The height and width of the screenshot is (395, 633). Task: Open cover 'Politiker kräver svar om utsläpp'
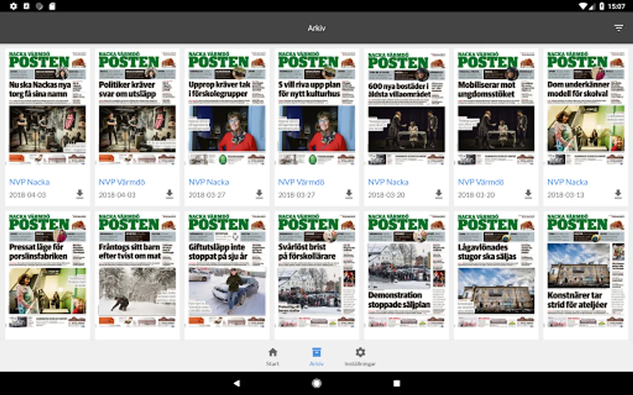tap(137, 108)
